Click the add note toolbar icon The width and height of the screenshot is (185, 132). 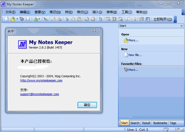108,19
